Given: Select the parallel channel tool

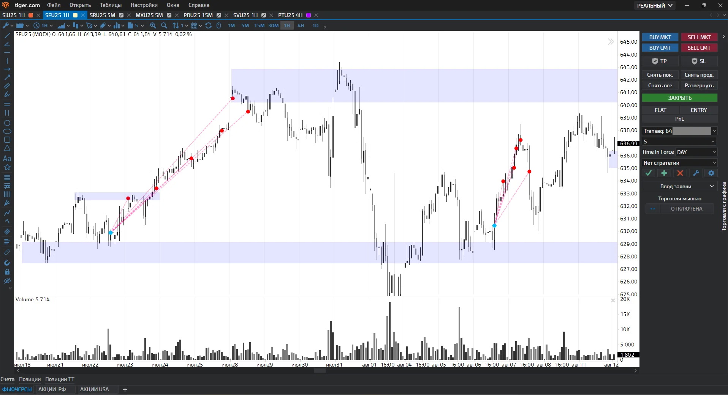Looking at the screenshot, I should tap(7, 86).
